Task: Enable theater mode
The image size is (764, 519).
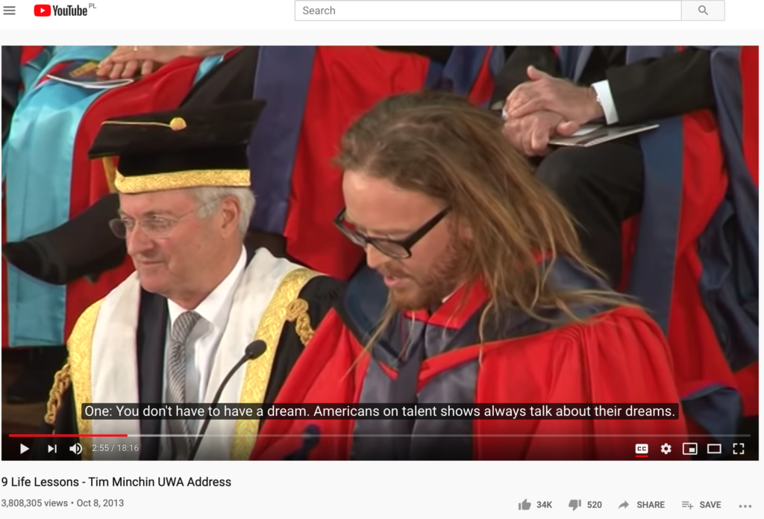Action: click(714, 448)
